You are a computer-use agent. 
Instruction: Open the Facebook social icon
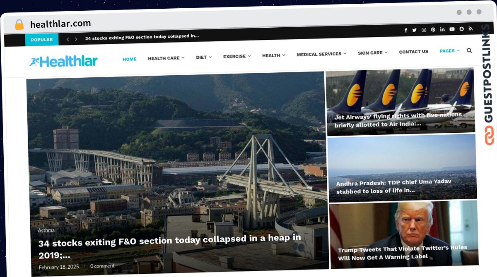pos(405,30)
